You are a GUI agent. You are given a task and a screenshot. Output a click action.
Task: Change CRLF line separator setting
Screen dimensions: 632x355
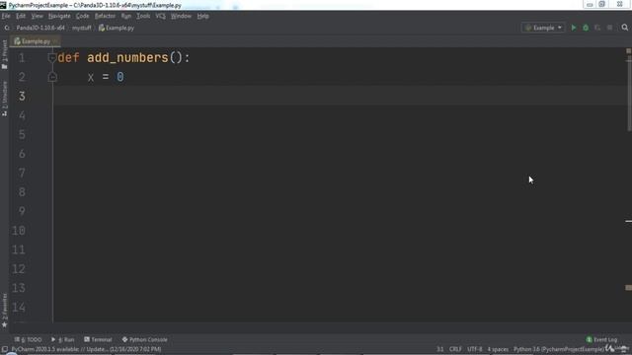point(455,349)
